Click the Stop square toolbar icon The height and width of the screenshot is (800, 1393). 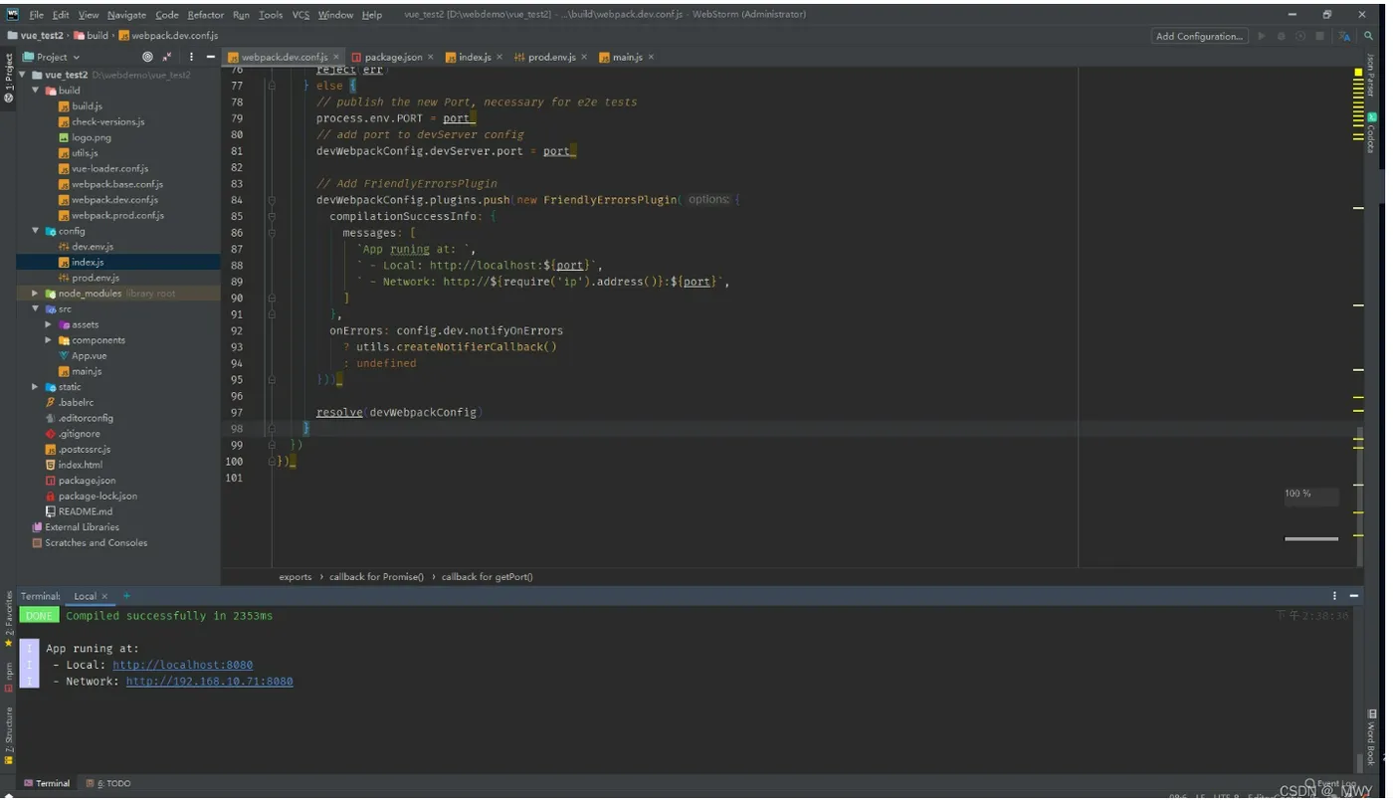[1319, 36]
